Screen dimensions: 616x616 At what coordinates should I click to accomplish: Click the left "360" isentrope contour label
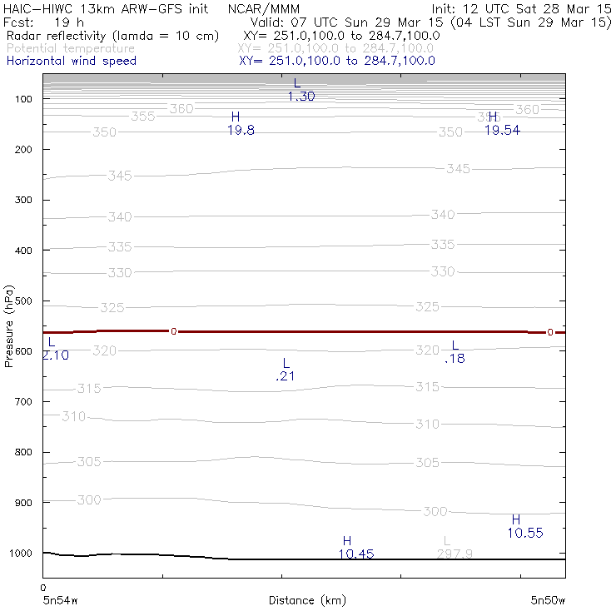click(x=181, y=109)
